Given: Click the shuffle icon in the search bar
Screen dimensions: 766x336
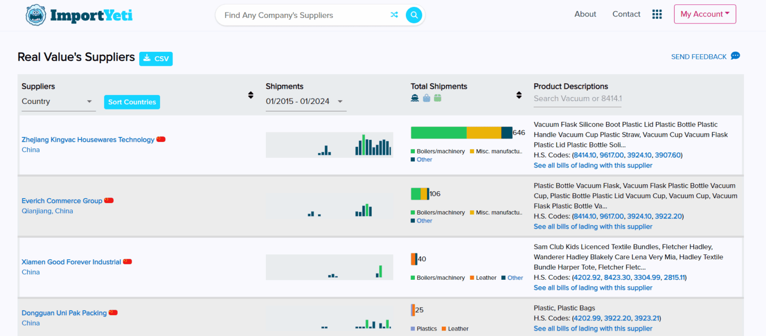Looking at the screenshot, I should point(394,15).
